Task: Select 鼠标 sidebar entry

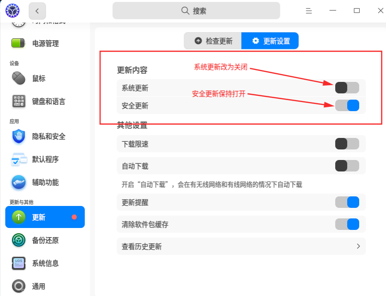Action: point(45,79)
